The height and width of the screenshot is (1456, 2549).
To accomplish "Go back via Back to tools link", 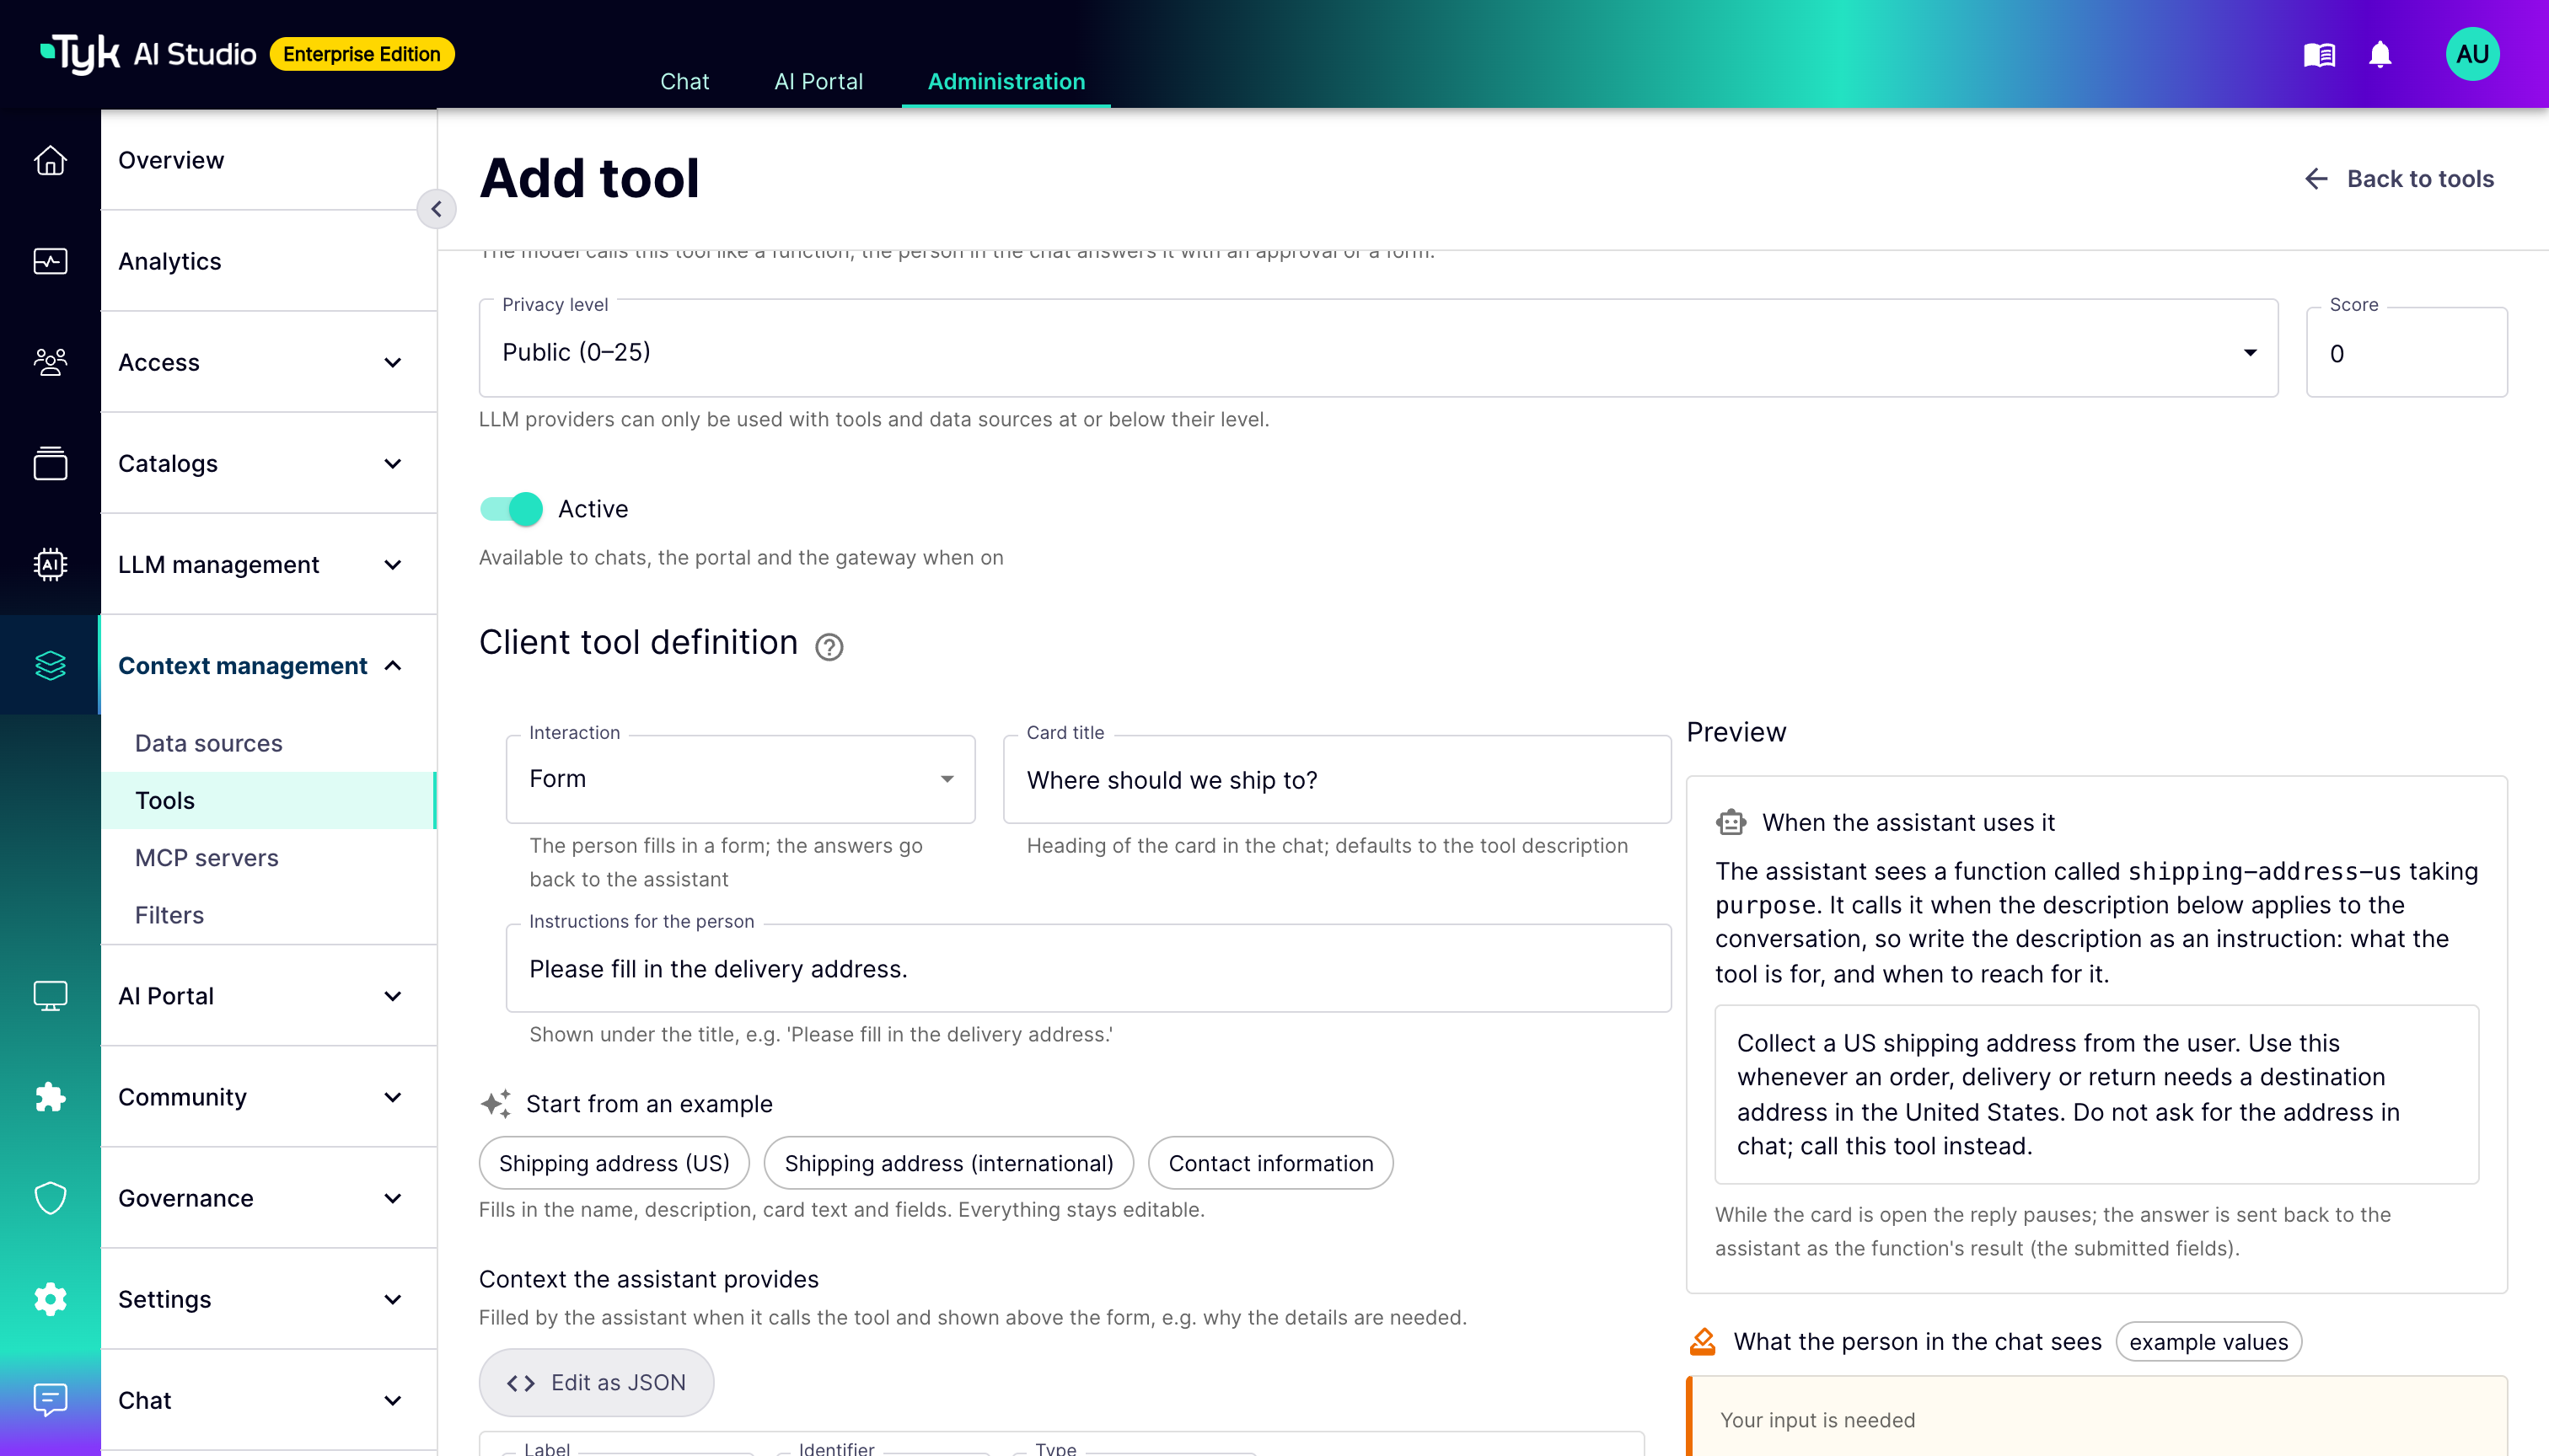I will (x=2398, y=179).
